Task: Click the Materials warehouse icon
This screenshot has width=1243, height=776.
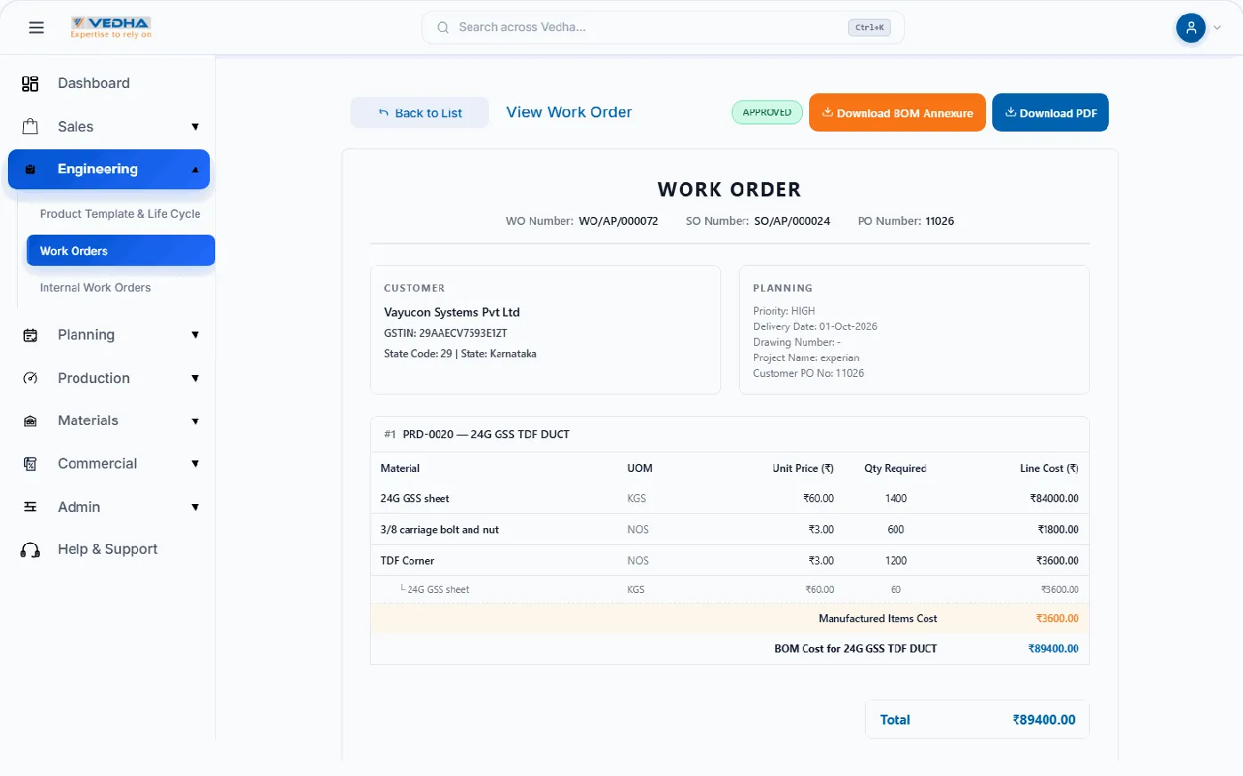Action: [30, 421]
